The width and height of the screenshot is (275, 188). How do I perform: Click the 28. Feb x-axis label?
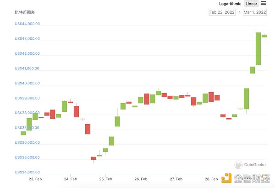[x=212, y=180]
